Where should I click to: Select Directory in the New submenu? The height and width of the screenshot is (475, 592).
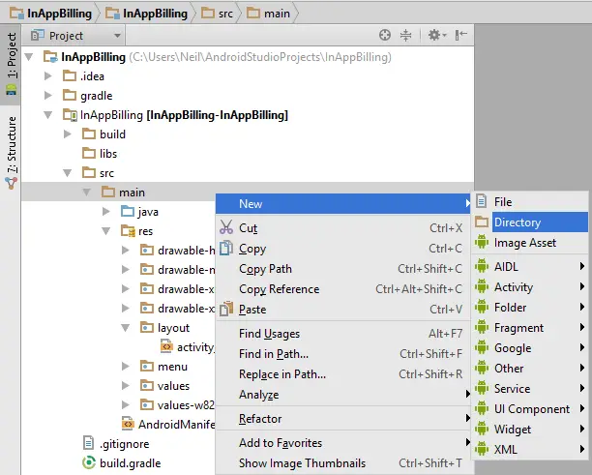[x=530, y=222]
